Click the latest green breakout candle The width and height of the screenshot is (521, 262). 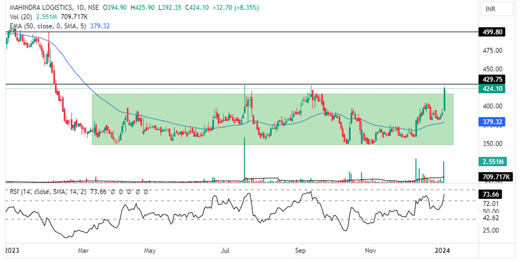(x=445, y=100)
